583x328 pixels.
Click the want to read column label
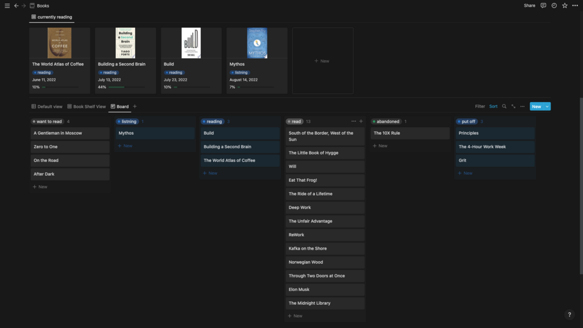47,121
